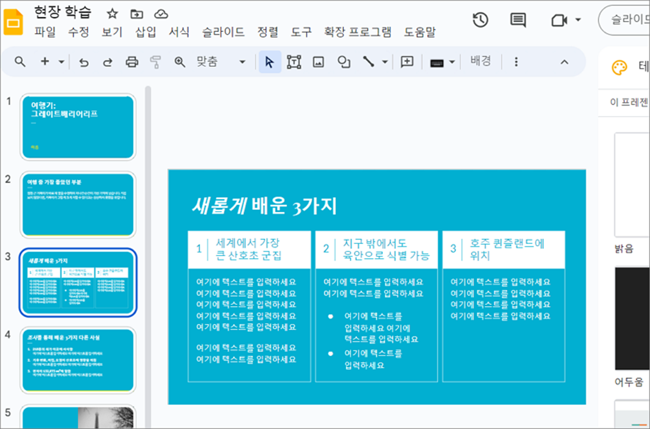Viewport: 650px width, 429px height.
Task: Click the first column placeholder body text
Action: tap(246, 321)
